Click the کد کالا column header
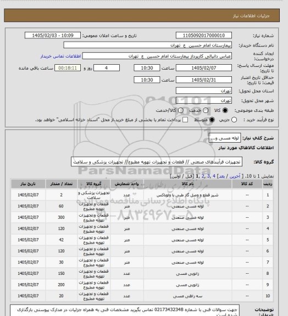This screenshot has width=288, height=316. pyautogui.click(x=247, y=184)
